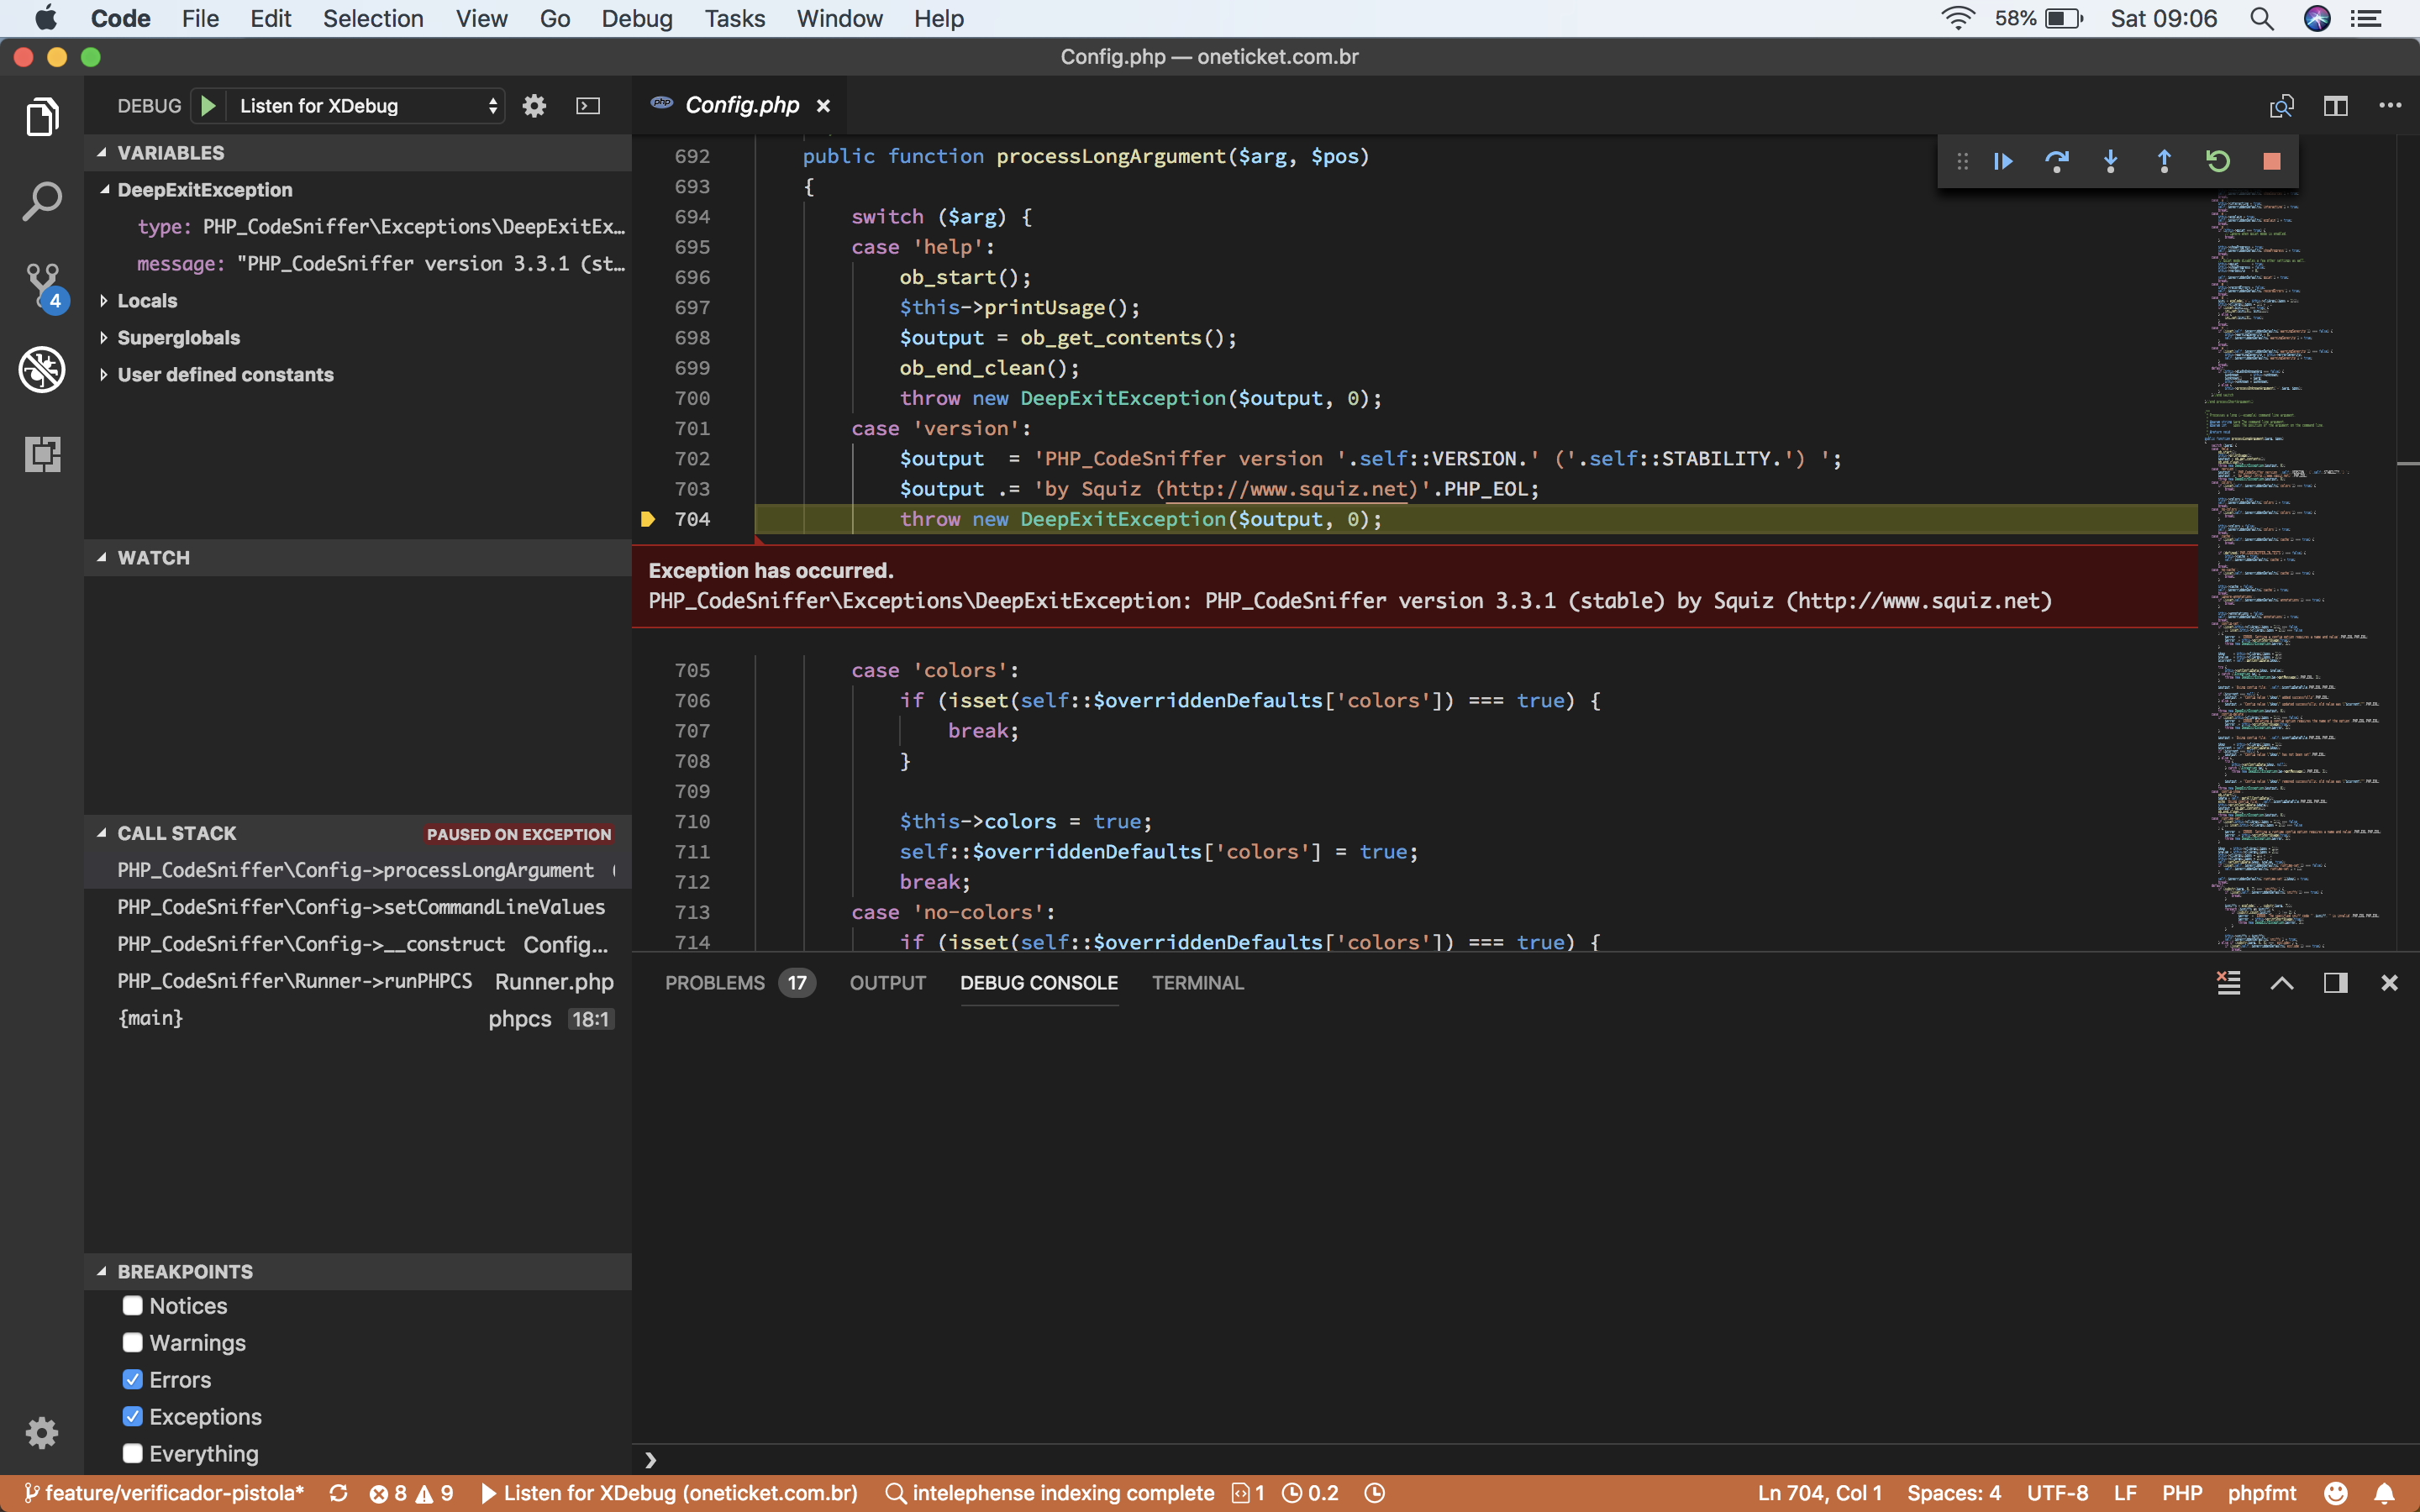Enable the Everything breakpoint checkbox
The image size is (2420, 1512).
pyautogui.click(x=133, y=1454)
